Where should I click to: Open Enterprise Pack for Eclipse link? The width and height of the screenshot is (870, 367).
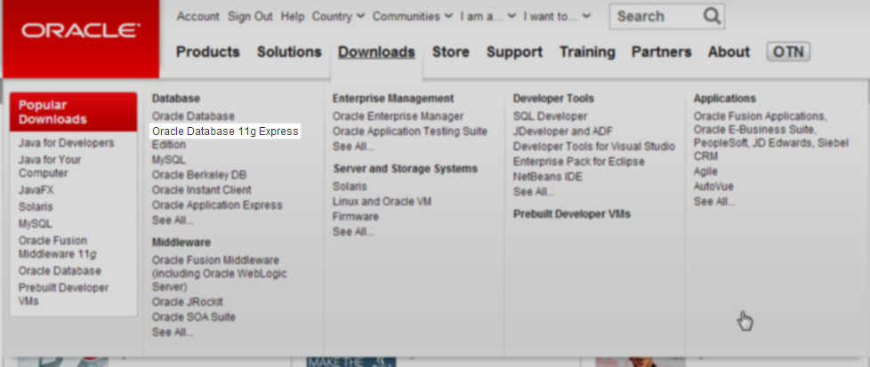click(x=579, y=162)
